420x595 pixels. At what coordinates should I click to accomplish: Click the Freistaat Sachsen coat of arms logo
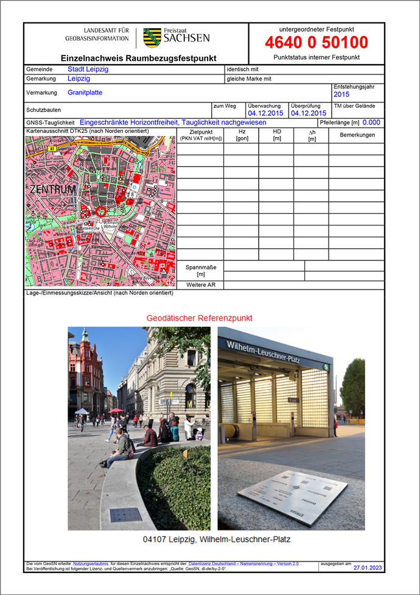(152, 38)
